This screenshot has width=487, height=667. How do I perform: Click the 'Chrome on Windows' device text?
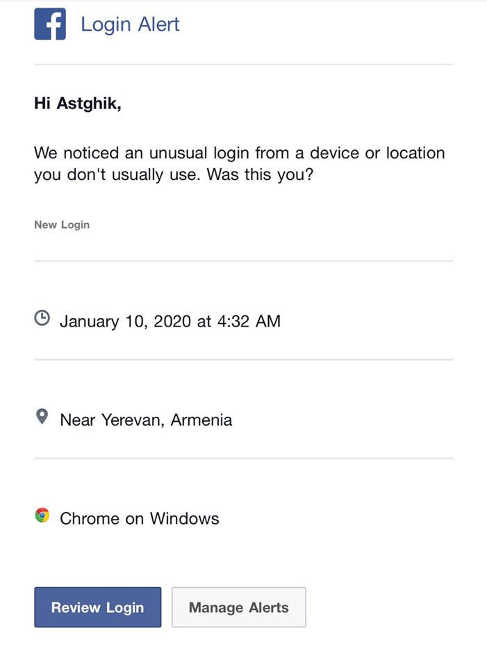click(x=139, y=519)
